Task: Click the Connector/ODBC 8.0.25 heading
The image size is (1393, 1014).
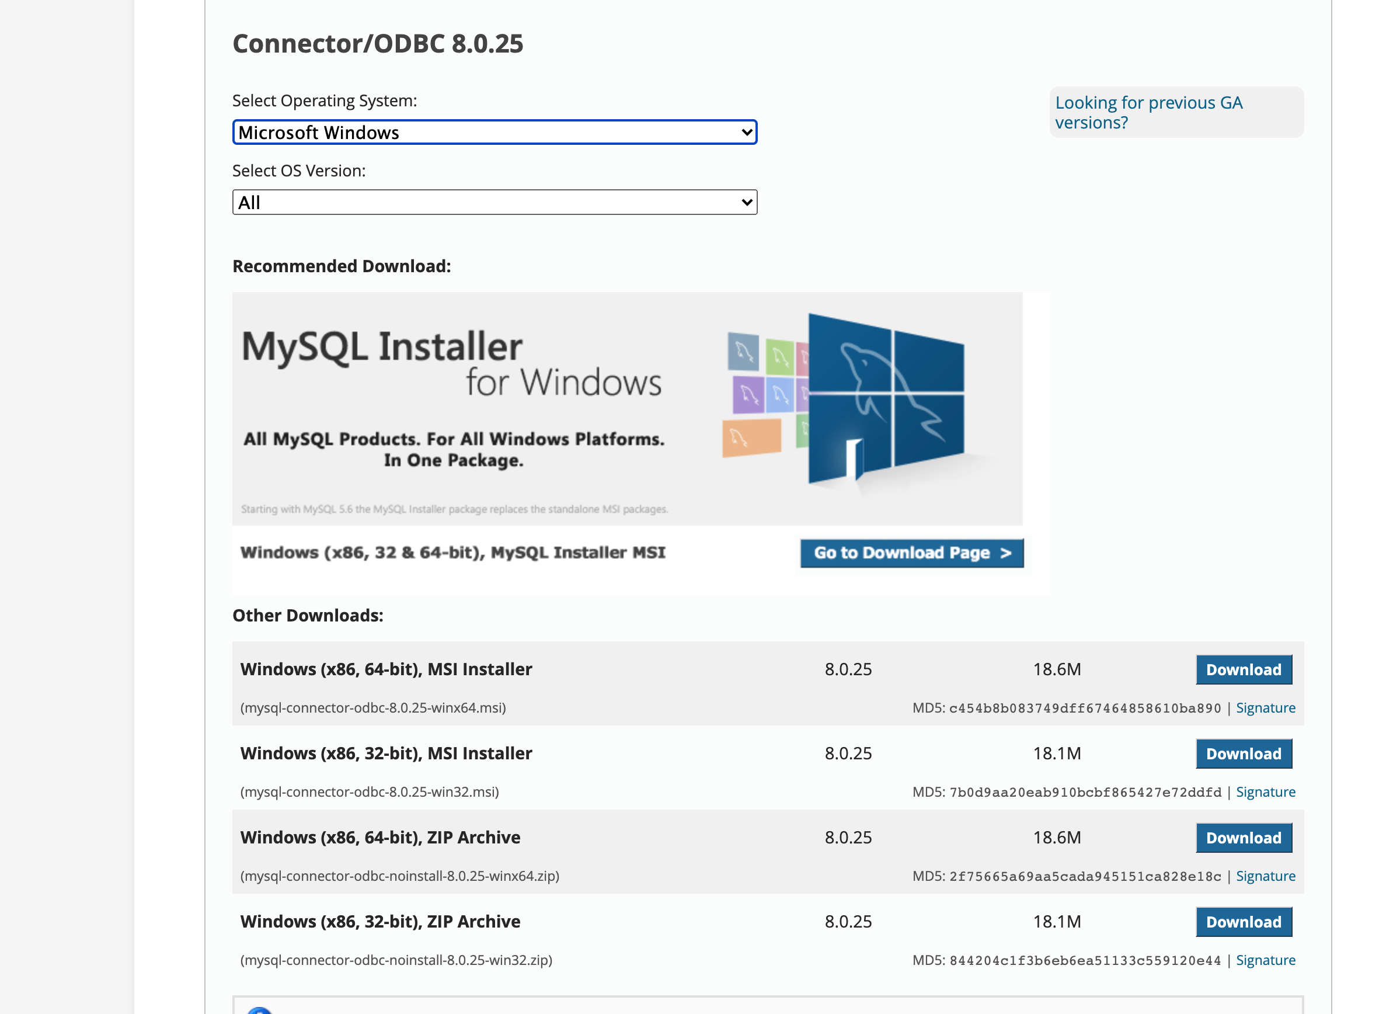Action: [377, 44]
